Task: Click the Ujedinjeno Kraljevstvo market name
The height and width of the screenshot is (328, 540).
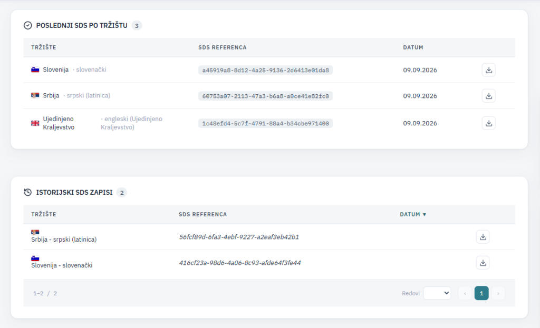Action: [59, 123]
